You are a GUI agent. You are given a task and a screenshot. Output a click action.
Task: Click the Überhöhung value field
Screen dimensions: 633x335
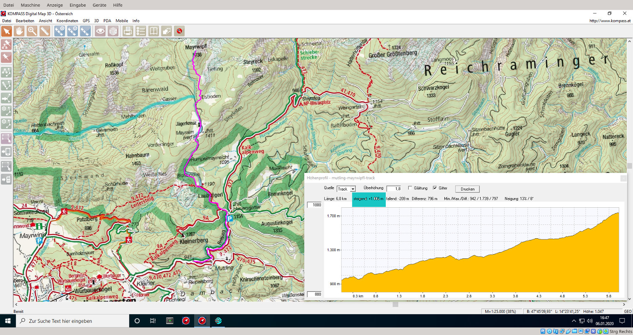[x=394, y=188]
